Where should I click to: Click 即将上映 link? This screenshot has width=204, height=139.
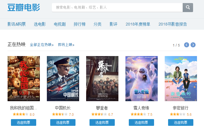[66, 45]
